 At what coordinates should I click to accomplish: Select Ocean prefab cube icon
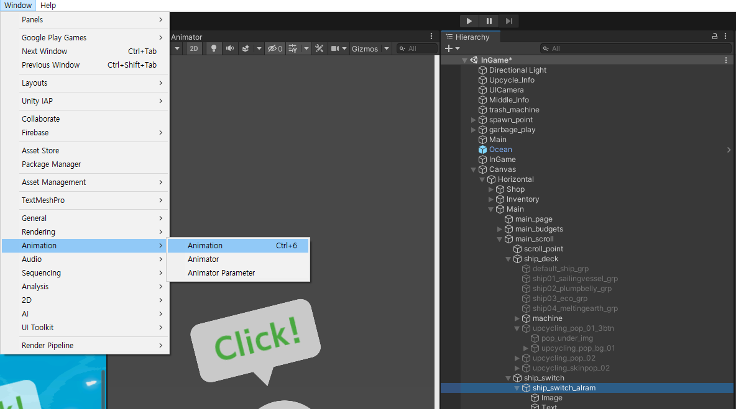482,150
